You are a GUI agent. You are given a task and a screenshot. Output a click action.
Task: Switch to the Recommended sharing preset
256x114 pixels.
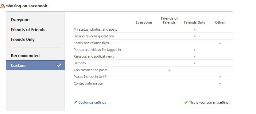(x=25, y=55)
